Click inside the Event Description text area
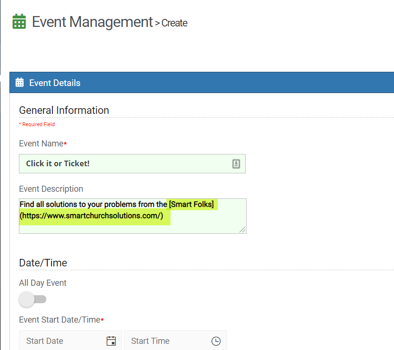 tap(132, 227)
